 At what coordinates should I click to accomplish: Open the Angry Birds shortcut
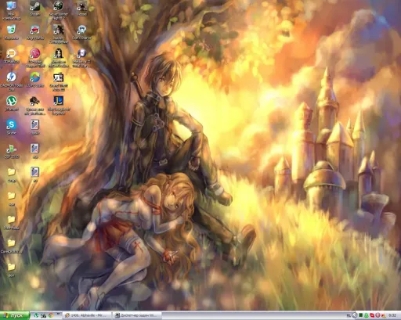(34, 32)
